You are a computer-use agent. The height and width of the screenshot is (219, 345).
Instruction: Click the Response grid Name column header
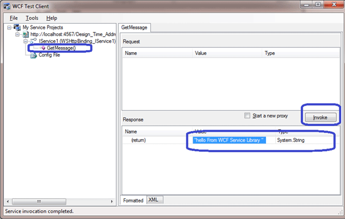click(157, 132)
